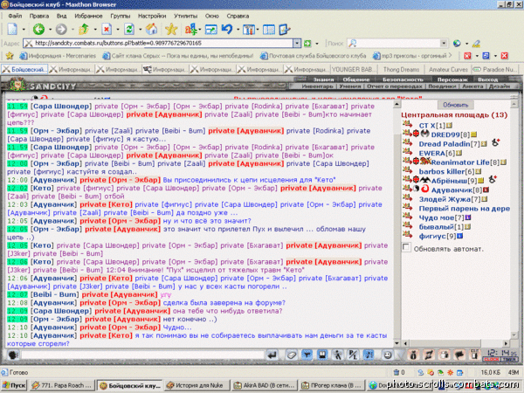Go to the browser Home page icon
The width and height of the screenshot is (524, 393).
coord(151,30)
